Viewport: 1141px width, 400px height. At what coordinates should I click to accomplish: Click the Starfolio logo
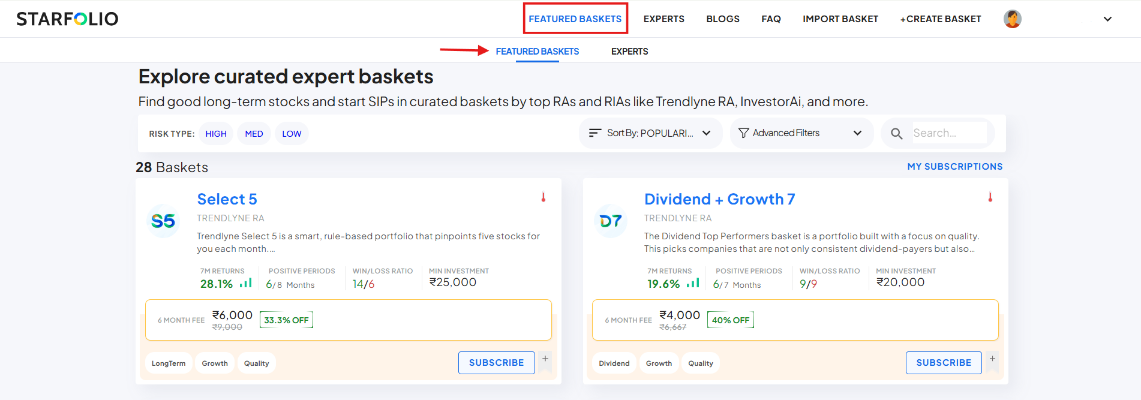[67, 19]
